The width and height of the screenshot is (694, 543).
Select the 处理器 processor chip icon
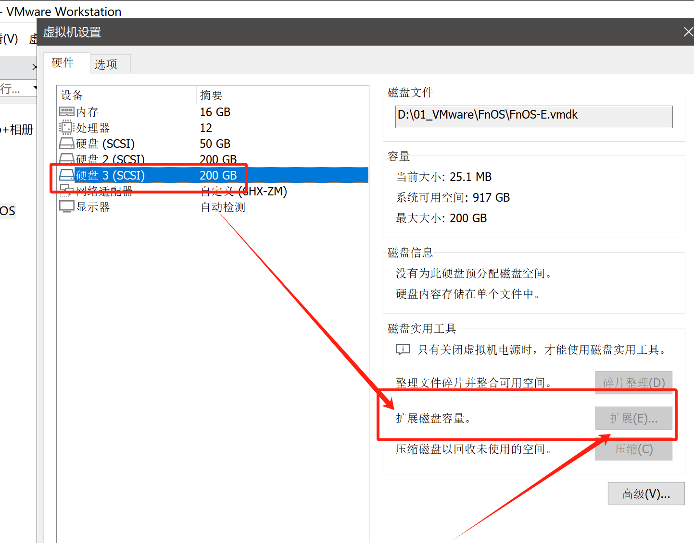tap(66, 128)
